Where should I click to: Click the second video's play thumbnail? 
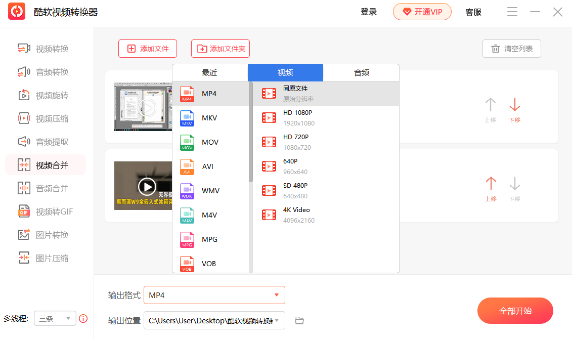tap(147, 186)
